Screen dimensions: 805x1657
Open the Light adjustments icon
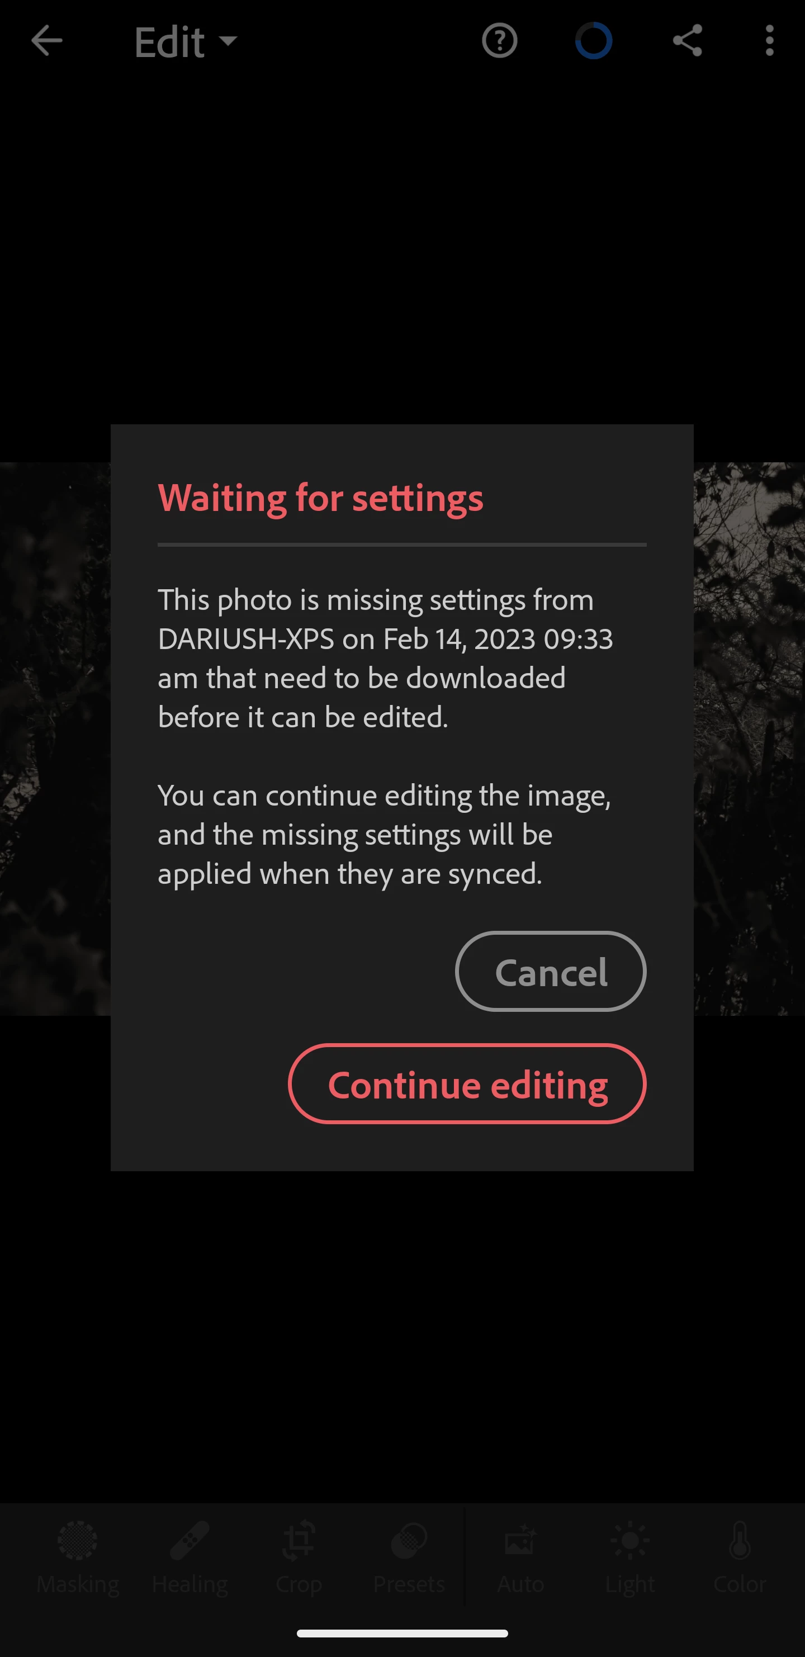630,1541
